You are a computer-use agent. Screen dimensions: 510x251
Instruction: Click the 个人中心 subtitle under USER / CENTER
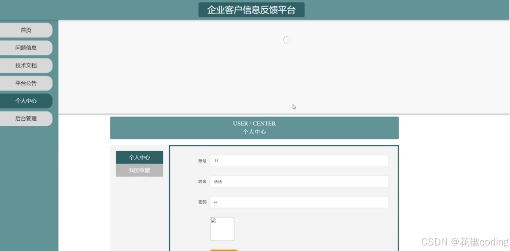click(x=254, y=132)
